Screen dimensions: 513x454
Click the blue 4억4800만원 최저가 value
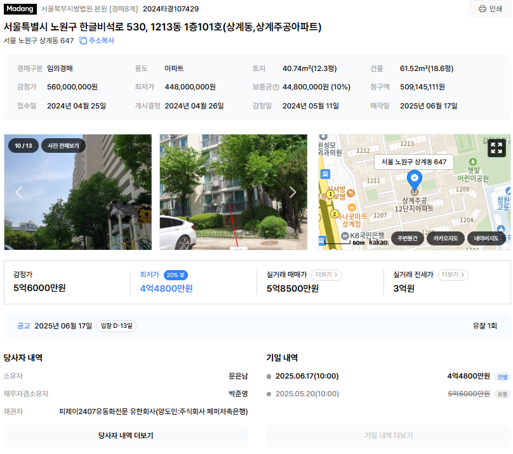point(166,289)
